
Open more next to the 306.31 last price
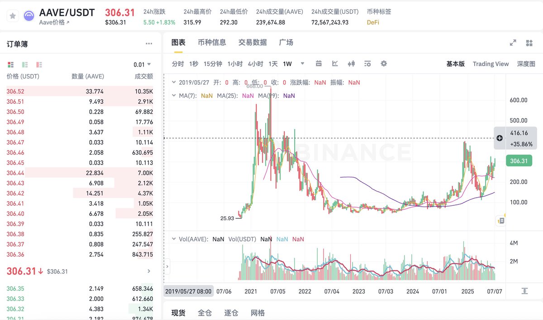149,271
